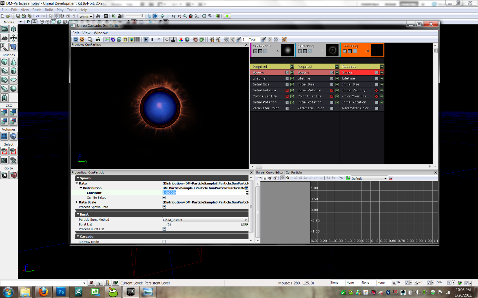The width and height of the screenshot is (478, 298).
Task: Click the magnifier icon in Cascade toolbar
Action: (x=90, y=40)
